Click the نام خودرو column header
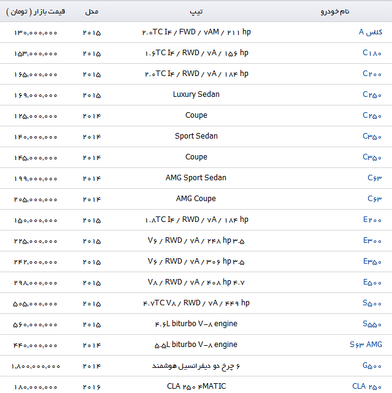392x393 pixels. [x=335, y=12]
